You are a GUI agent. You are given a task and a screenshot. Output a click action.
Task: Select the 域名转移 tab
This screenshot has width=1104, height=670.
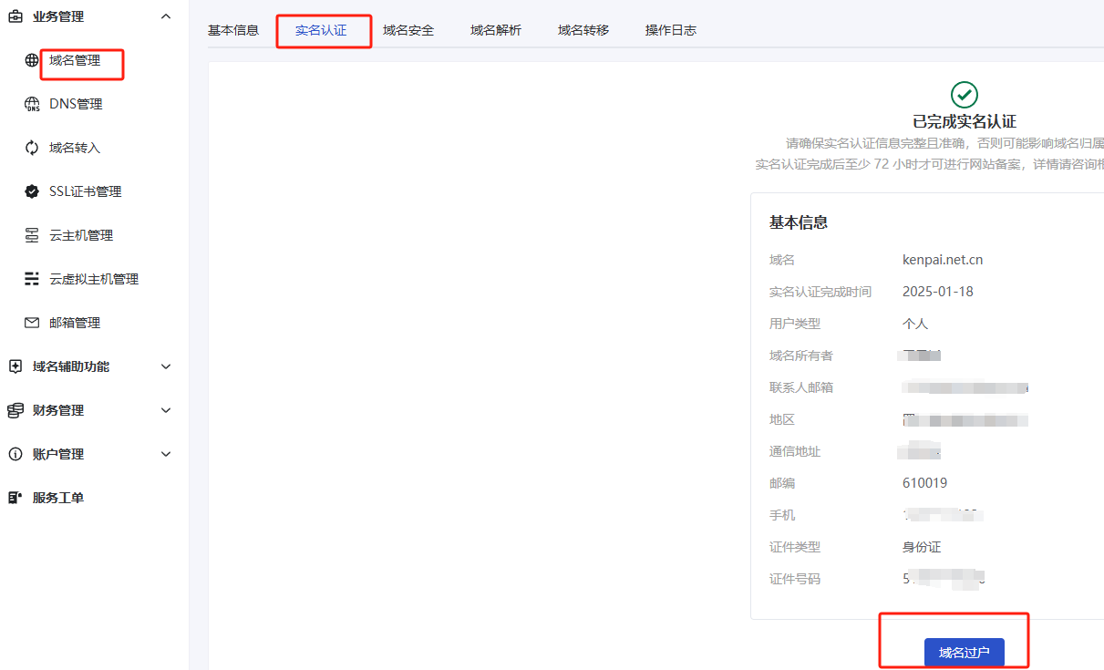583,30
